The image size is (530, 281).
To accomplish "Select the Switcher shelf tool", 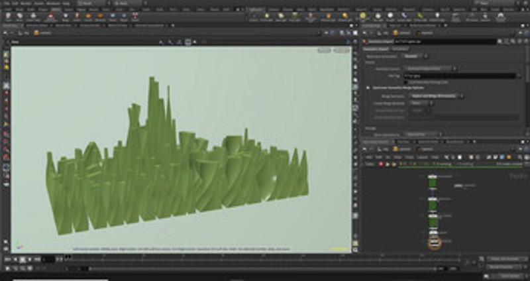I will (x=485, y=17).
